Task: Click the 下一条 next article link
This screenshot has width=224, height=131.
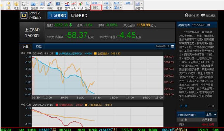Action: [210, 106]
